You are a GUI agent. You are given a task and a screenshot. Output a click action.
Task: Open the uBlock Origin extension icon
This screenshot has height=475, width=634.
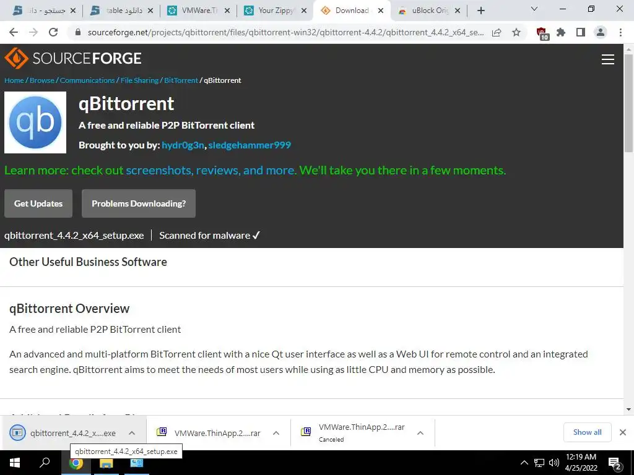click(542, 33)
